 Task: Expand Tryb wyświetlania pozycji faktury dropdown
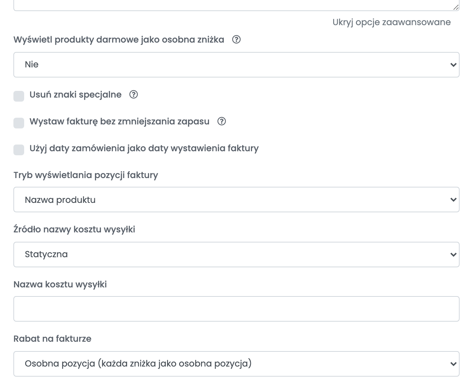point(236,200)
